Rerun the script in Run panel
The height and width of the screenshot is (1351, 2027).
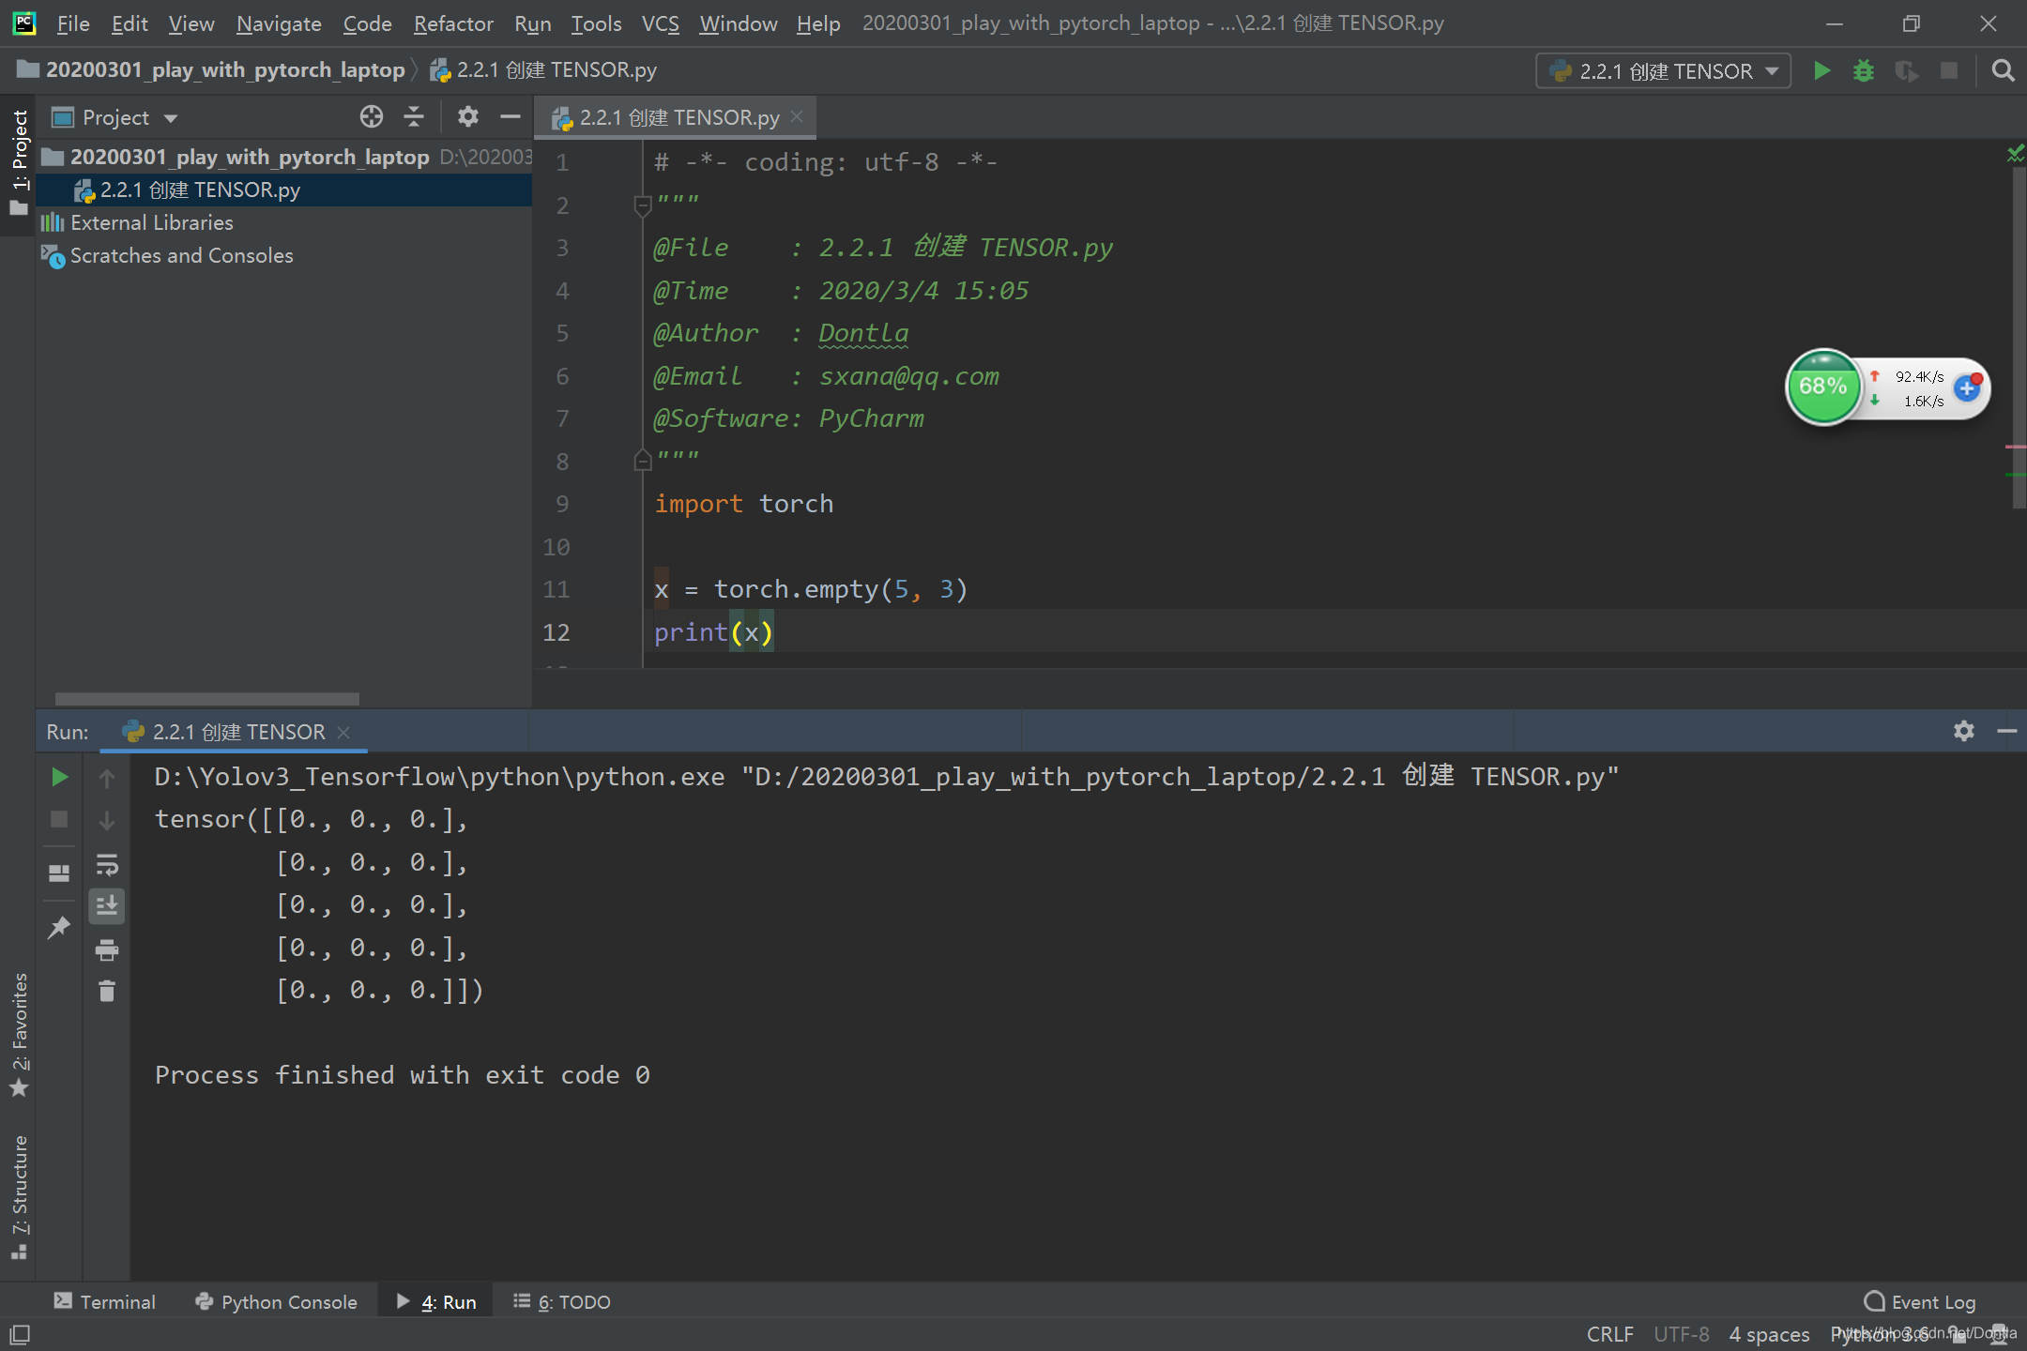[x=59, y=777]
